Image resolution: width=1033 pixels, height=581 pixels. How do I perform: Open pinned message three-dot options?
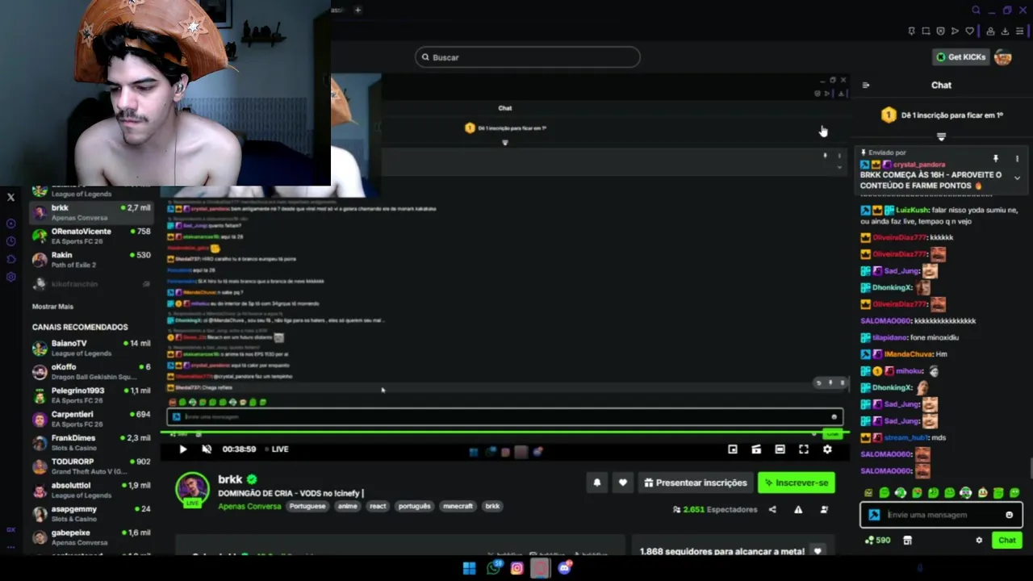(x=1017, y=158)
